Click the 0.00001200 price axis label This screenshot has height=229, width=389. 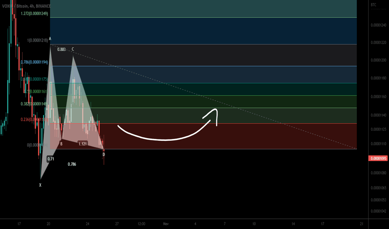pos(378,60)
